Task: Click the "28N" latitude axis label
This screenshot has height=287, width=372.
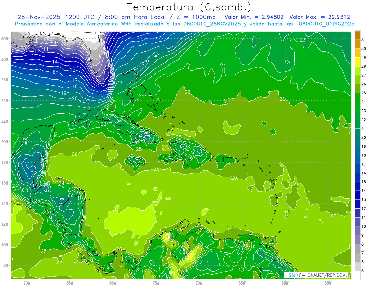Action: 5,59
